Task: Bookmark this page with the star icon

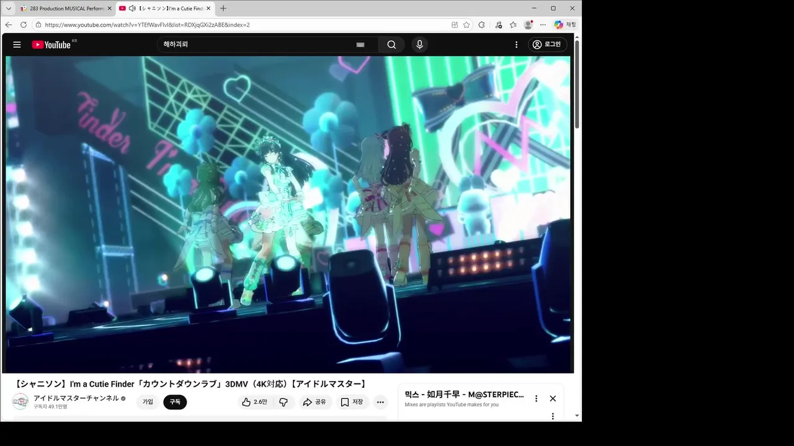Action: [x=466, y=25]
